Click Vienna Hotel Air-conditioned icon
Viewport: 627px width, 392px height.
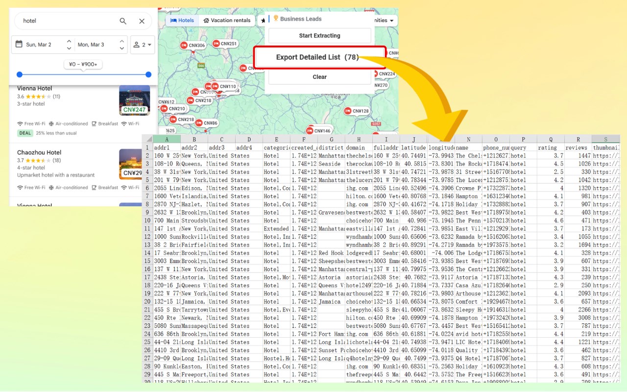[x=52, y=124]
